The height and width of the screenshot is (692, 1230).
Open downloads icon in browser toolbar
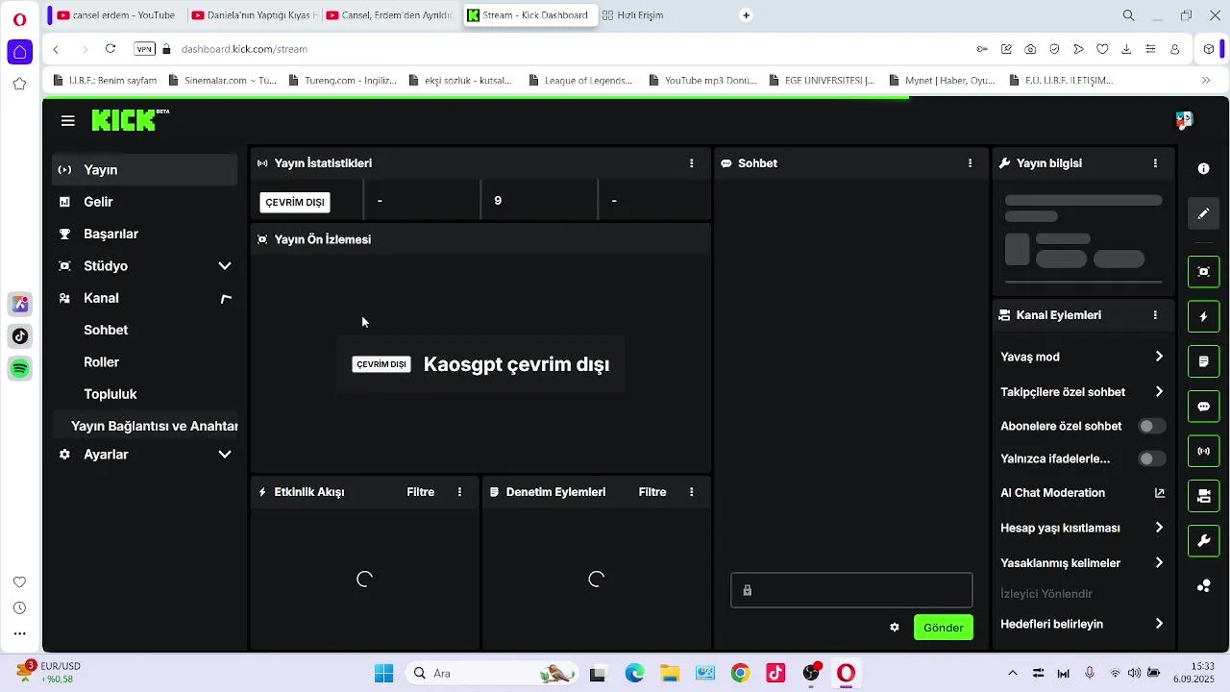pos(1126,49)
